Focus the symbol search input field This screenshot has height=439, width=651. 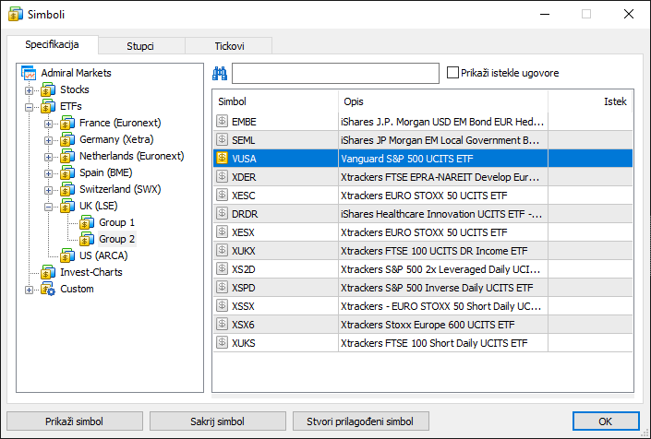[335, 74]
